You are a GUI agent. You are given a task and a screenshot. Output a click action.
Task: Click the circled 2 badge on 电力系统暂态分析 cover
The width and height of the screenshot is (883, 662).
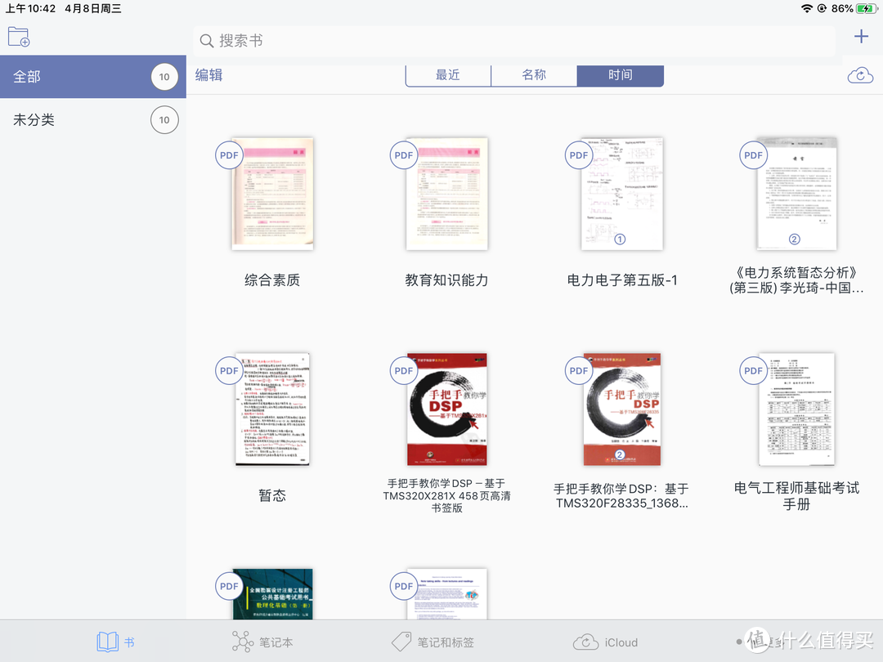pyautogui.click(x=795, y=239)
